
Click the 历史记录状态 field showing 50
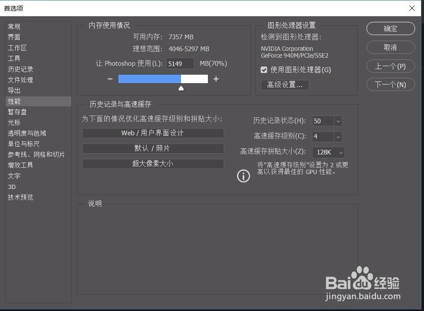[323, 121]
